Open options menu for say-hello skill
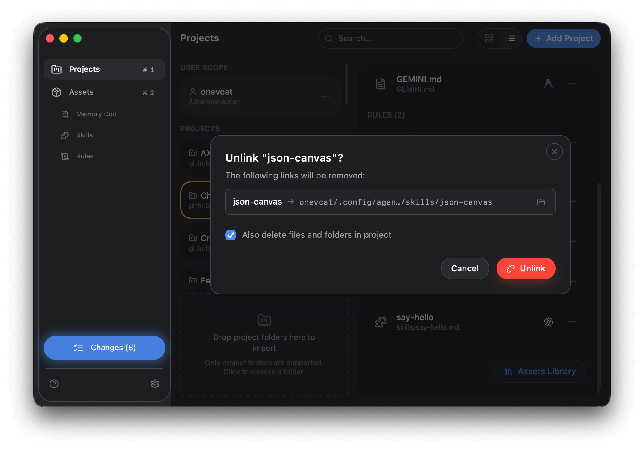The width and height of the screenshot is (644, 451). pos(572,322)
